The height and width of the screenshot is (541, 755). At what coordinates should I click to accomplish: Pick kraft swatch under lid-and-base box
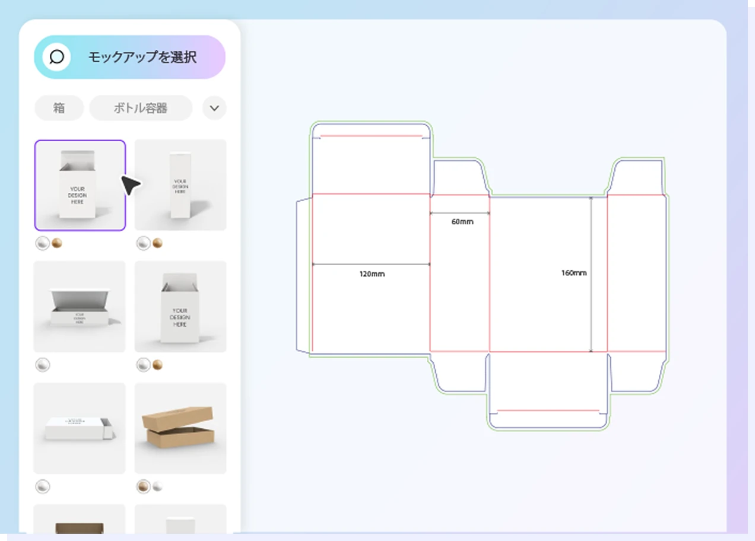(144, 487)
